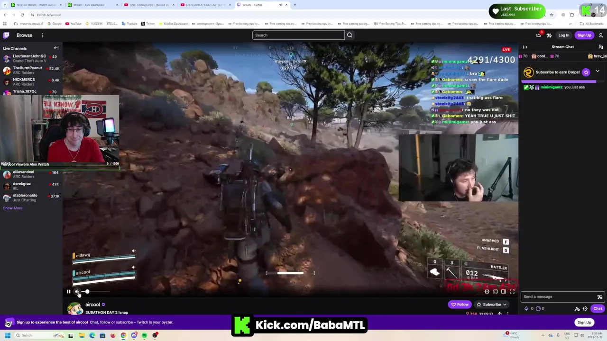Pause the Twitch stream playback
Screen dimensions: 607x341
pyautogui.click(x=69, y=292)
